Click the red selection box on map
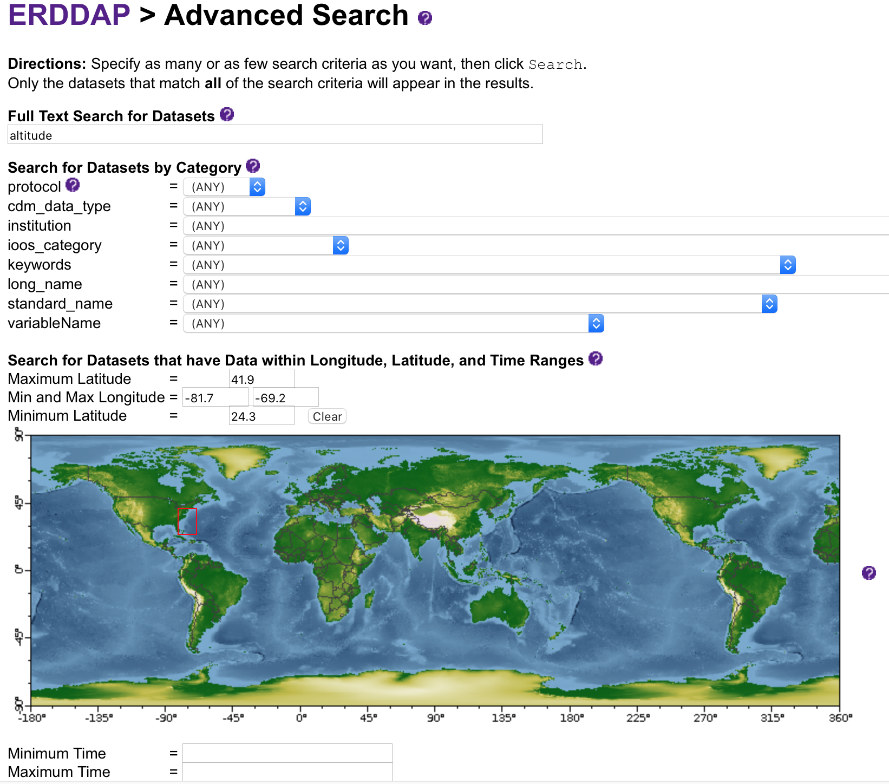The height and width of the screenshot is (784, 889). (187, 521)
